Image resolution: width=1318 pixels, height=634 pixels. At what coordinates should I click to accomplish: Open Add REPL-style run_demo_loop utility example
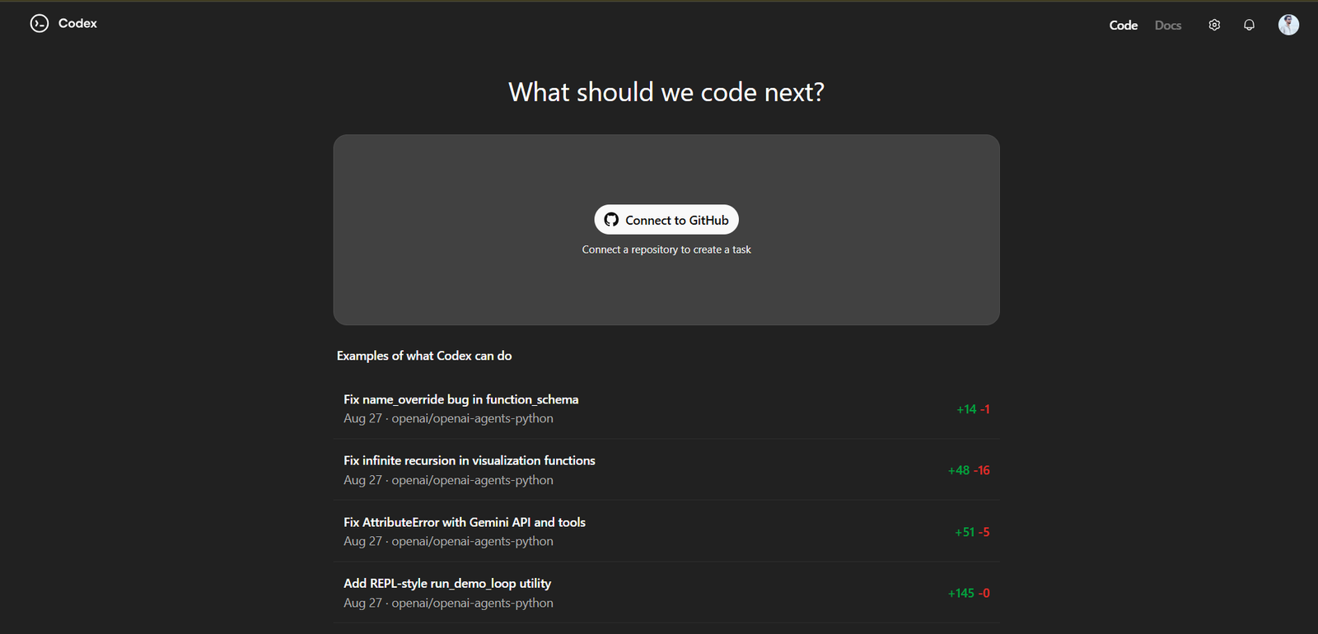click(x=447, y=584)
